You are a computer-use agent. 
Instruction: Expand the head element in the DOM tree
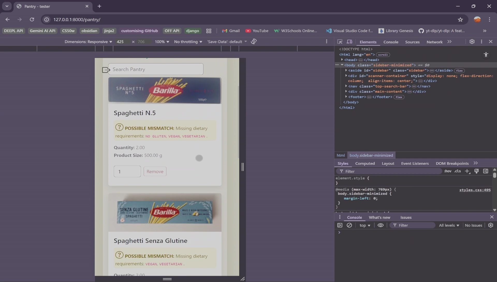pyautogui.click(x=342, y=60)
